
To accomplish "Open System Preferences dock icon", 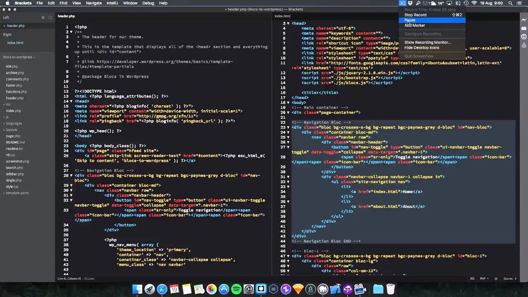I will coord(249,289).
